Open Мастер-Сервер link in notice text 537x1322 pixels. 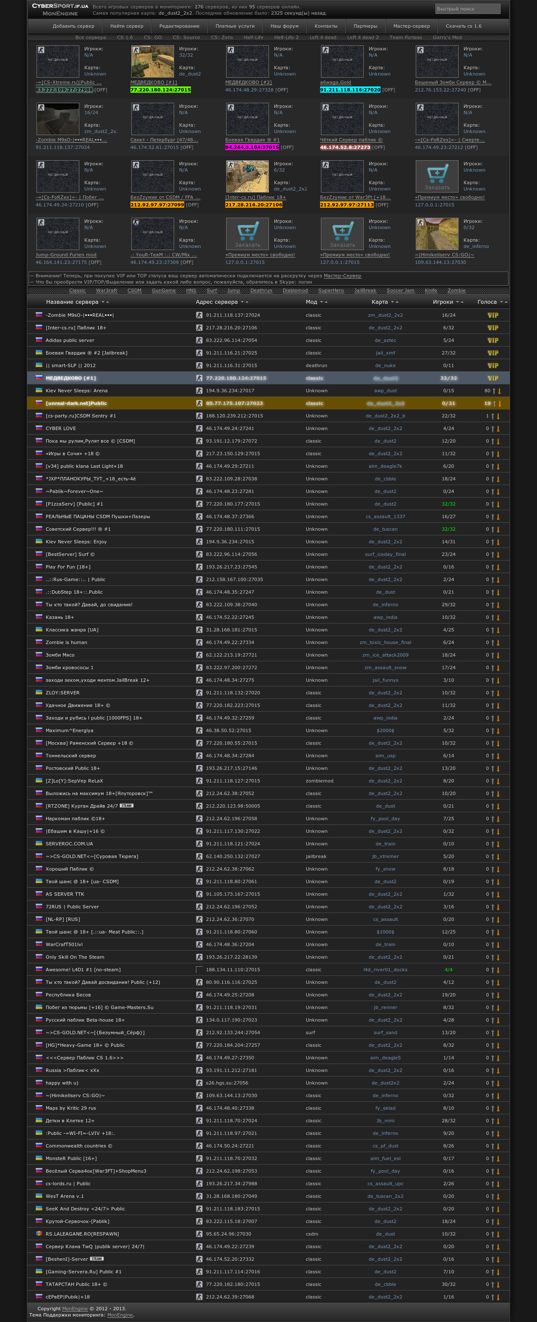[x=342, y=276]
